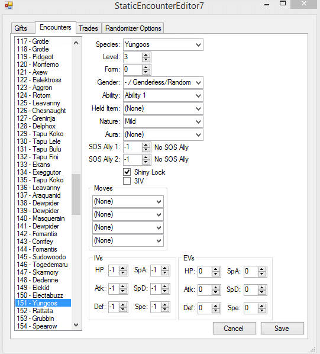The width and height of the screenshot is (320, 354).
Task: Enable the 3IV checkbox
Action: [127, 181]
